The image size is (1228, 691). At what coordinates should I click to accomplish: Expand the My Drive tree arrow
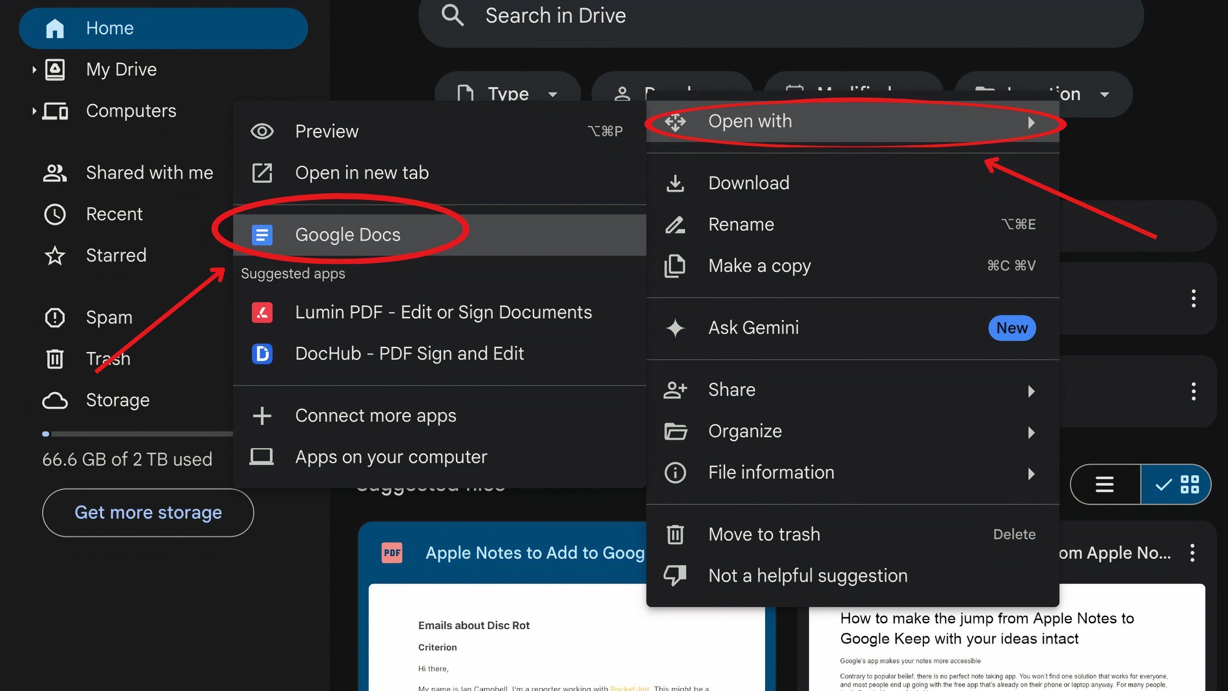(x=34, y=70)
